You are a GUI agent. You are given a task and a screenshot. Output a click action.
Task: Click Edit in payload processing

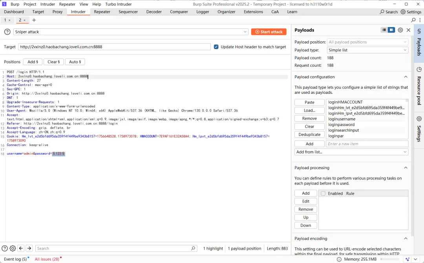click(x=305, y=201)
